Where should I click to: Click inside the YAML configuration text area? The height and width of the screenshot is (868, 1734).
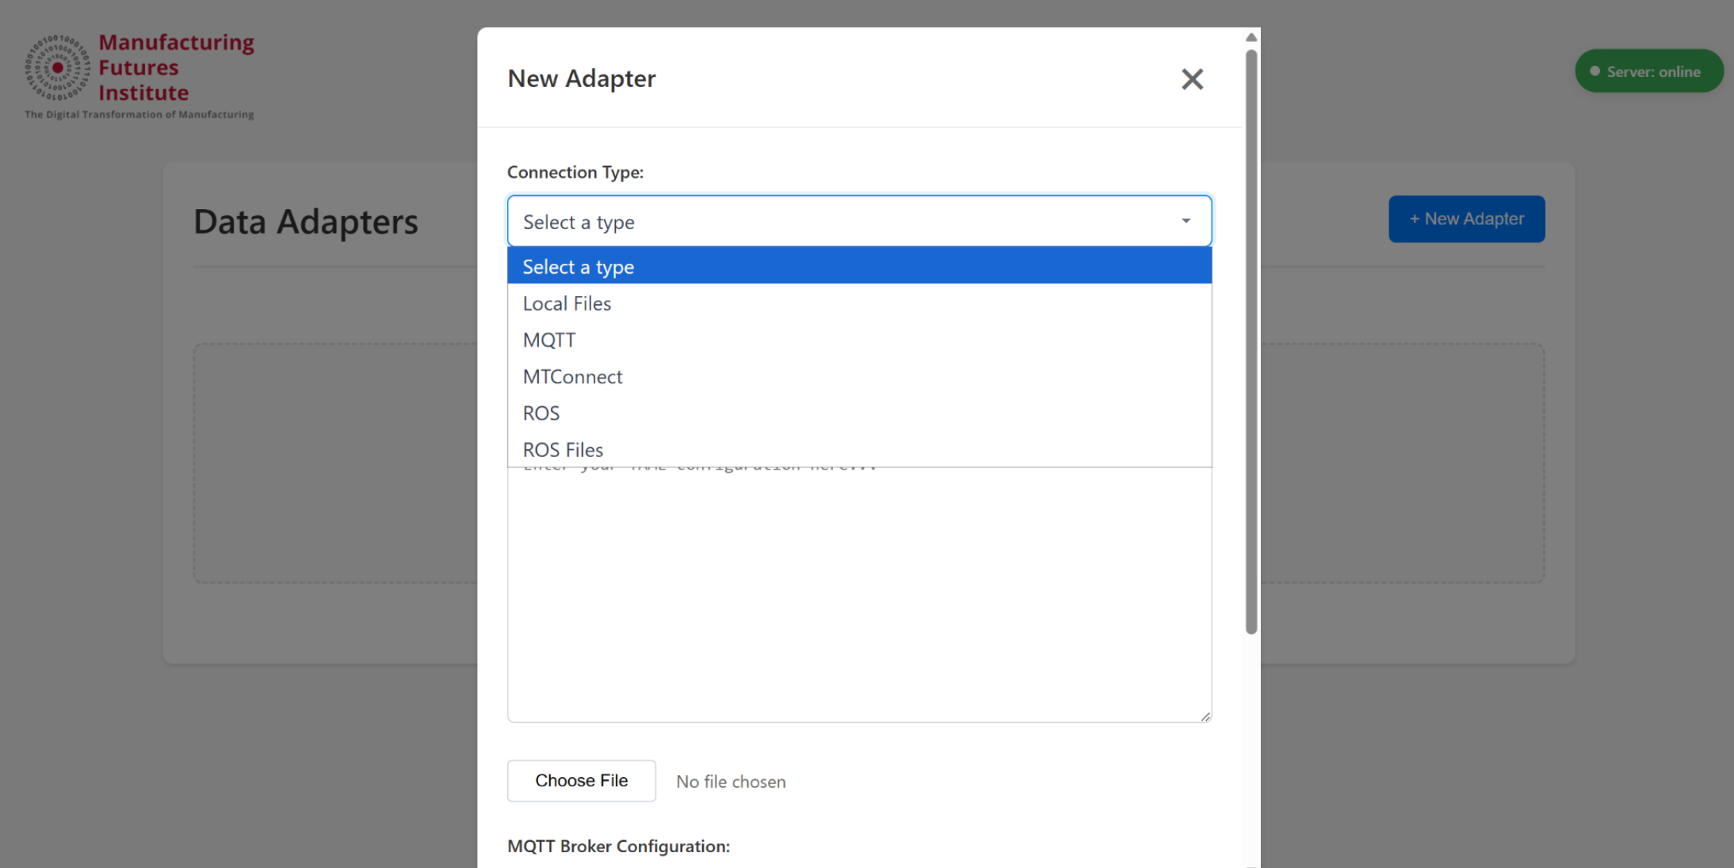click(x=859, y=594)
